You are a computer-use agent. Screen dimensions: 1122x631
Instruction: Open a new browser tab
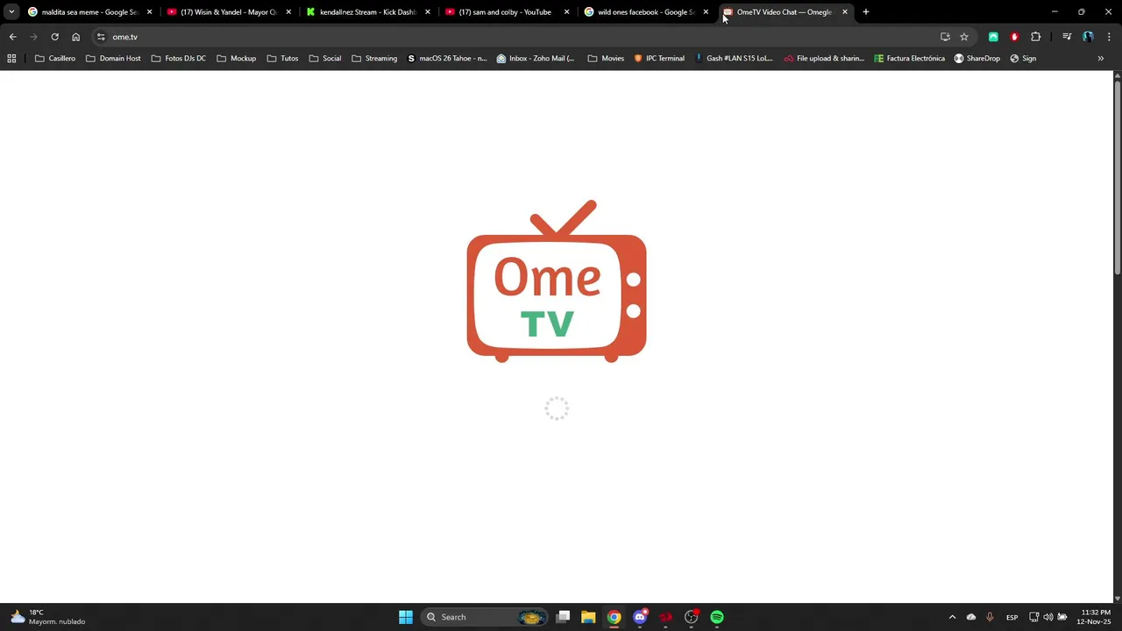point(866,12)
